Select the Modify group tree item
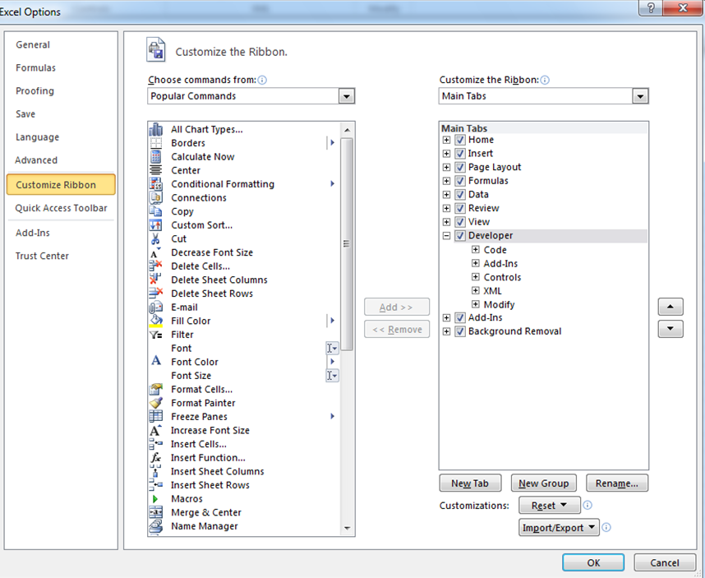Image resolution: width=705 pixels, height=578 pixels. pos(499,304)
